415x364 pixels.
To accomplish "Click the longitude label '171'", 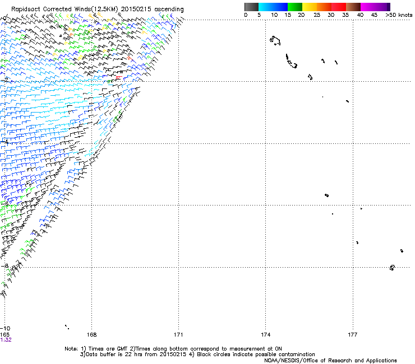I will click(178, 335).
